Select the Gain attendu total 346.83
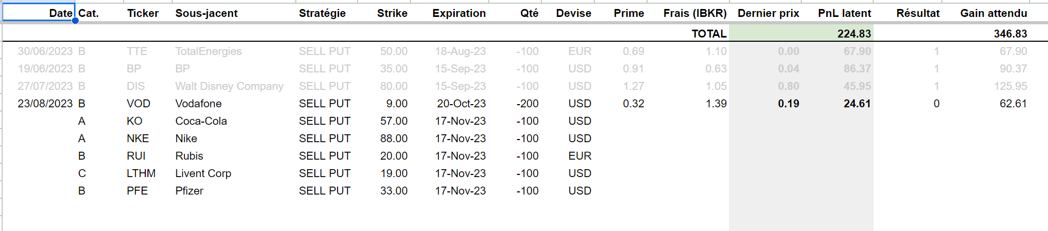 (x=1010, y=34)
